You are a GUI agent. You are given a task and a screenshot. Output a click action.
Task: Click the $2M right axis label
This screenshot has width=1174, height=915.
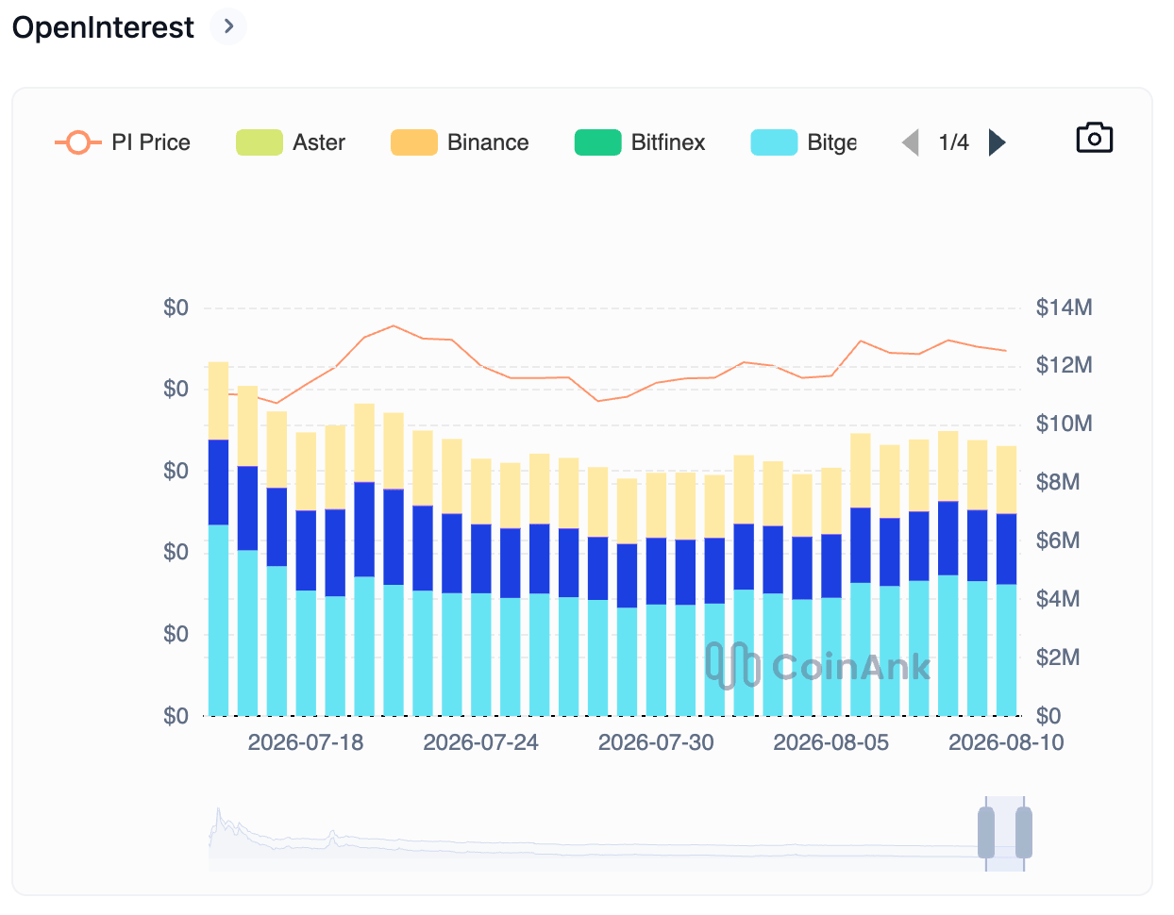pos(1059,657)
